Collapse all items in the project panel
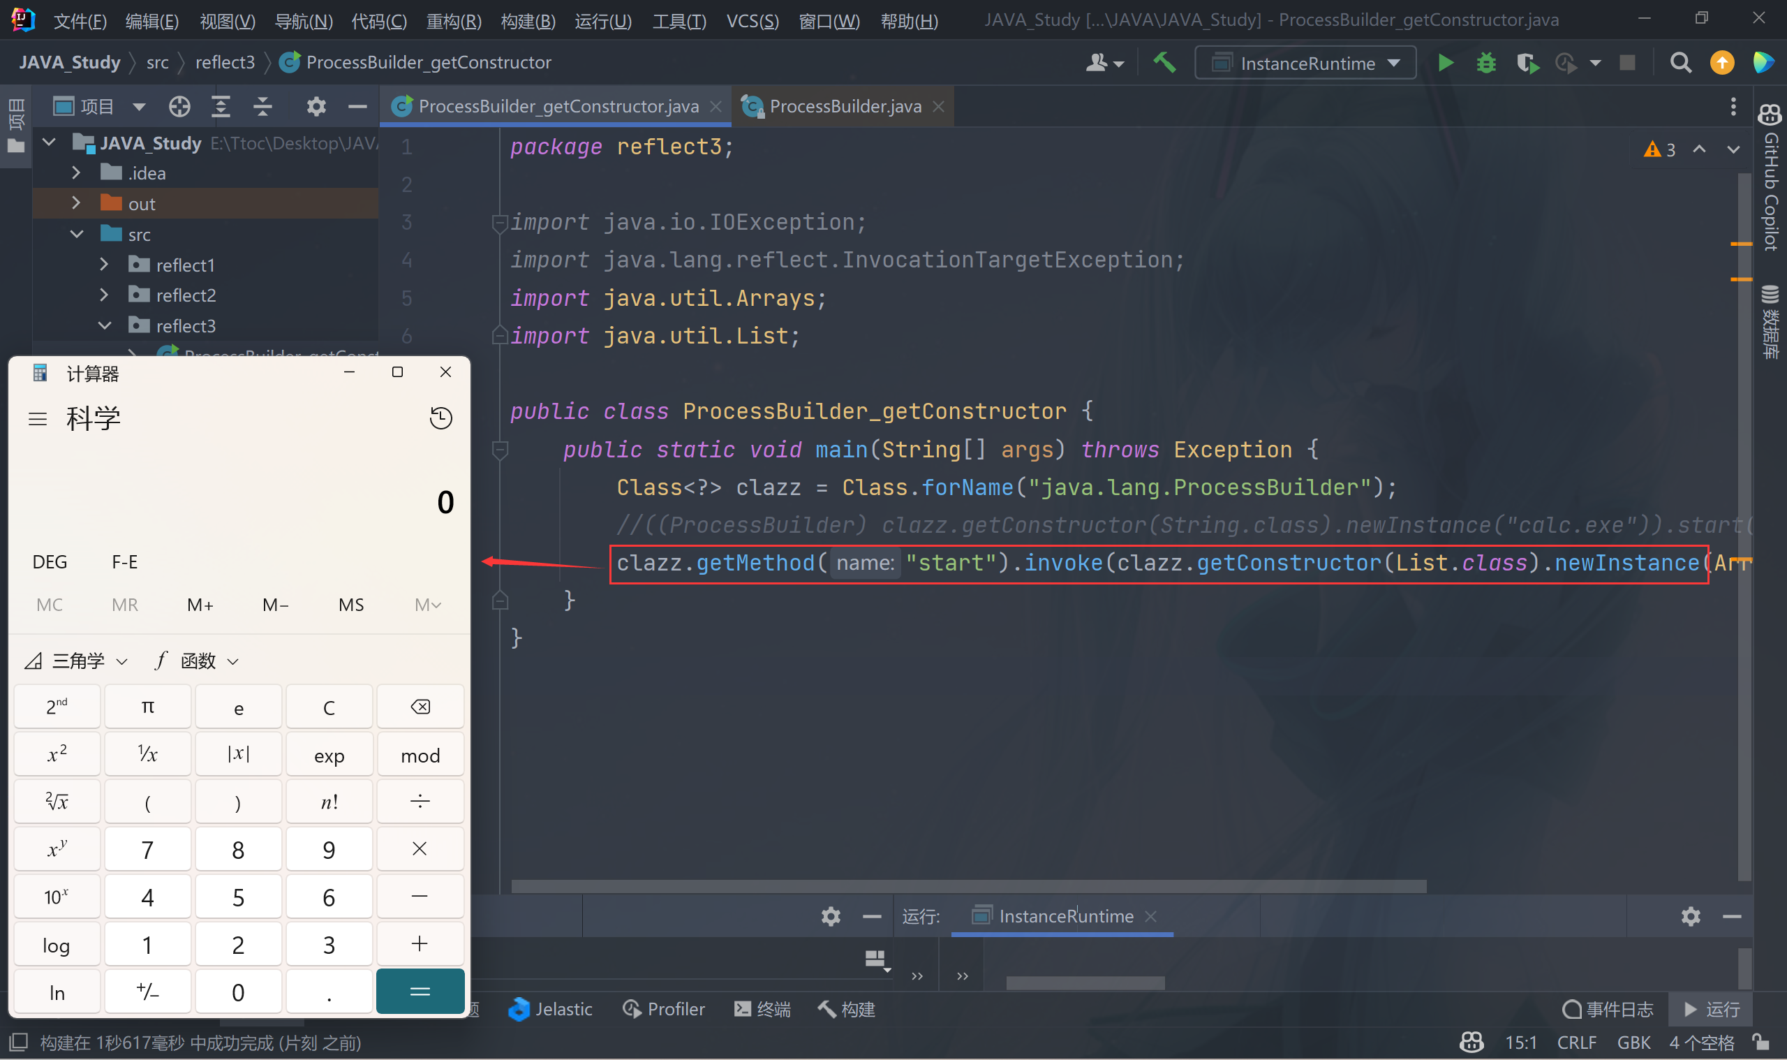Image resolution: width=1787 pixels, height=1060 pixels. point(262,106)
